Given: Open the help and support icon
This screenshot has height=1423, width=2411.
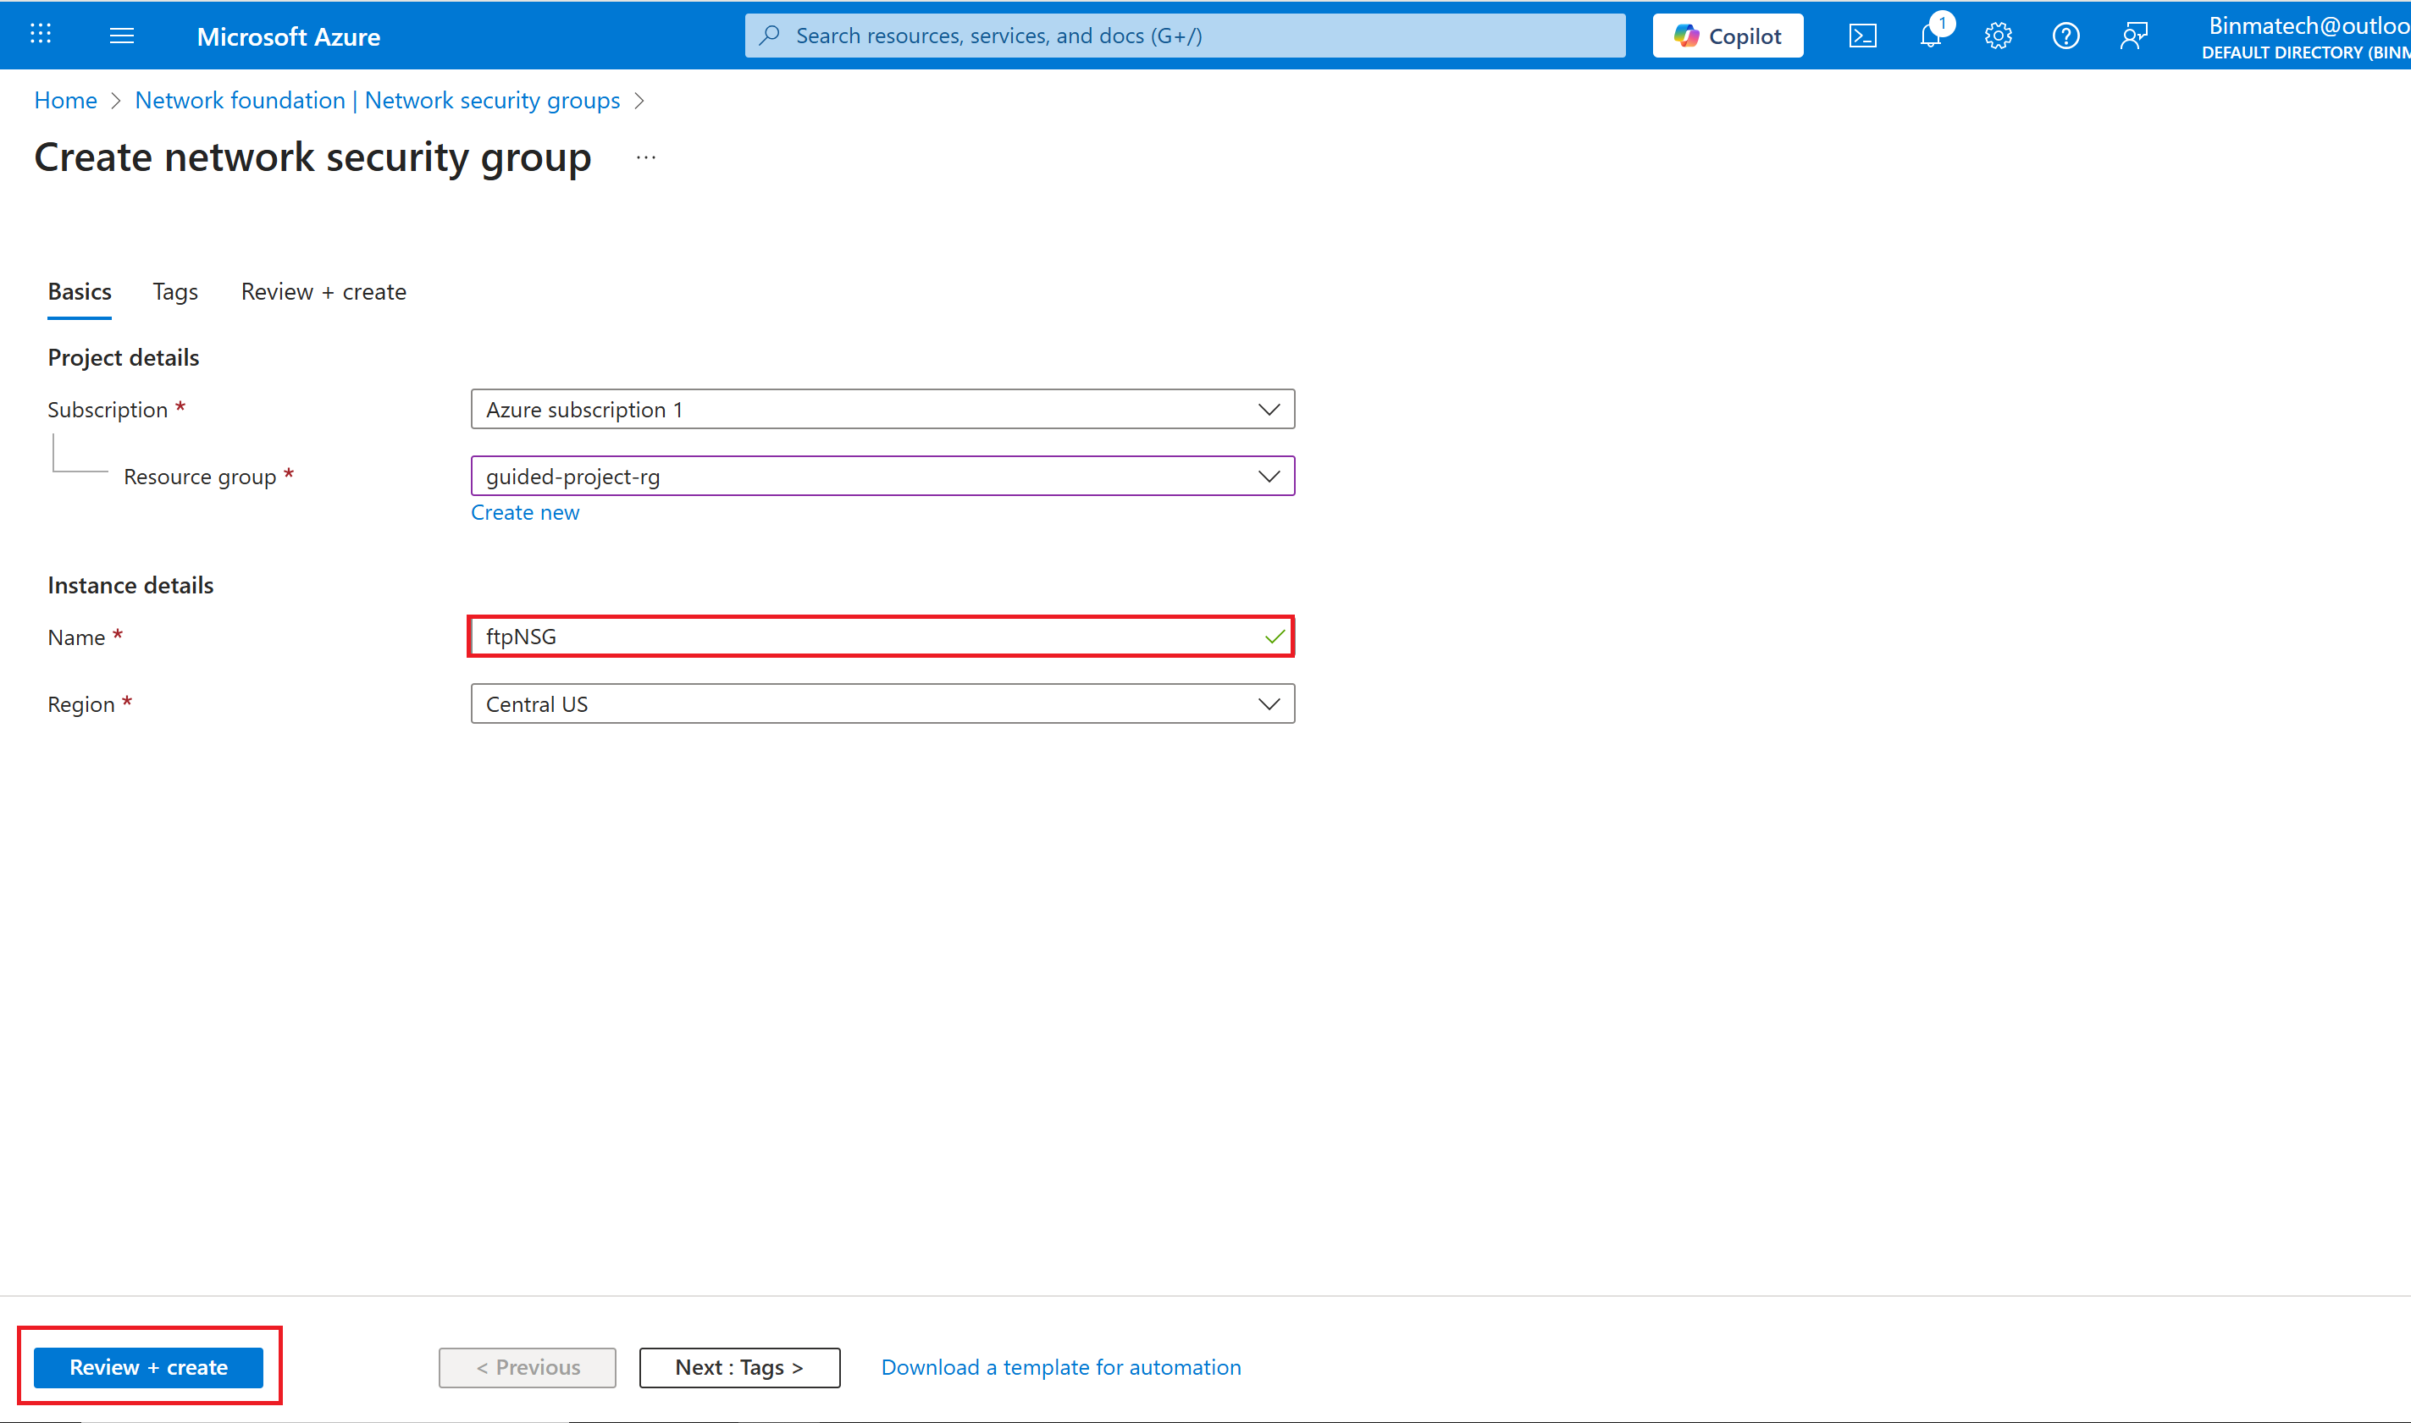Looking at the screenshot, I should pos(2065,36).
